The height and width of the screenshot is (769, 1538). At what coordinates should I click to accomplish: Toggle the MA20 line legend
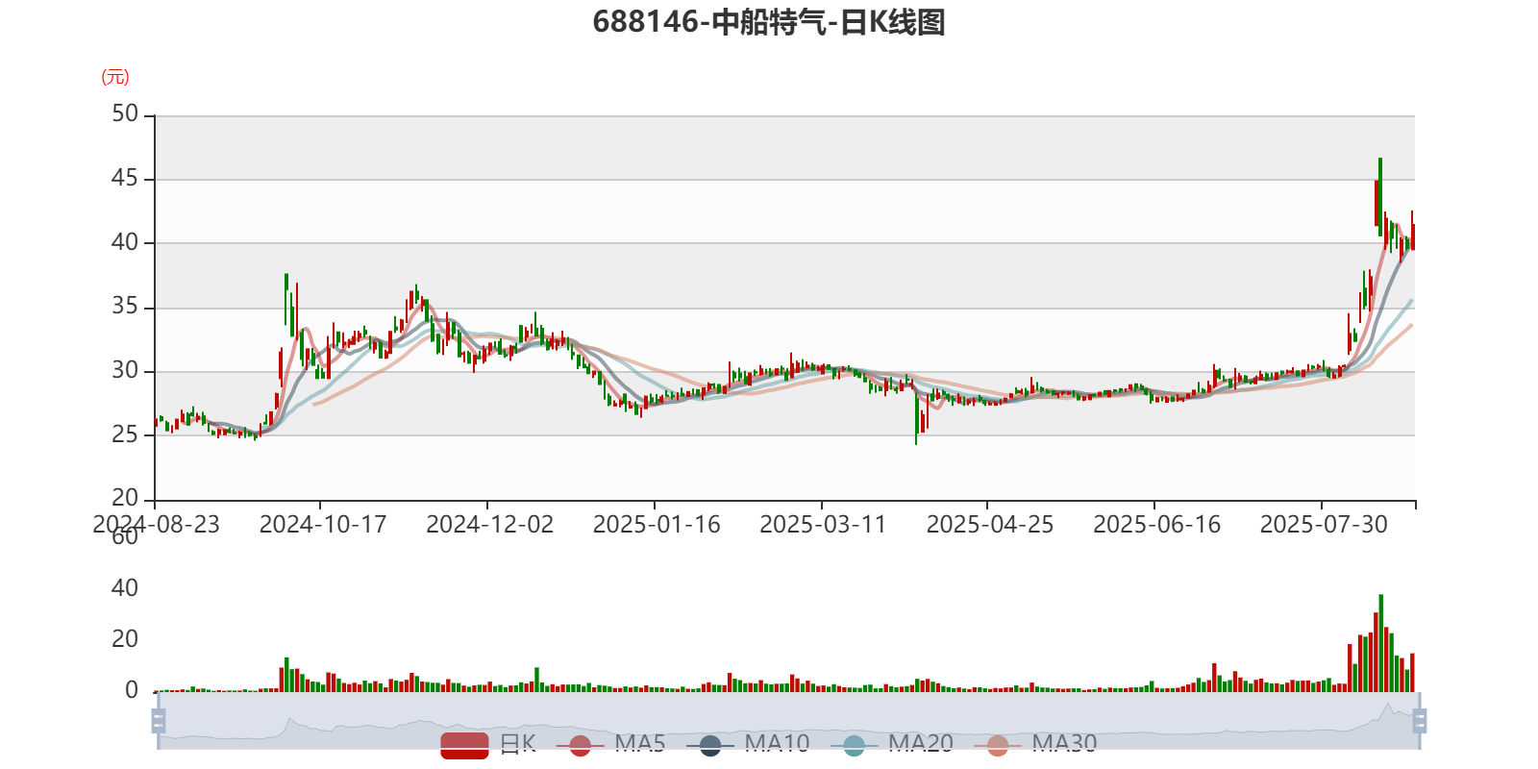point(891,745)
